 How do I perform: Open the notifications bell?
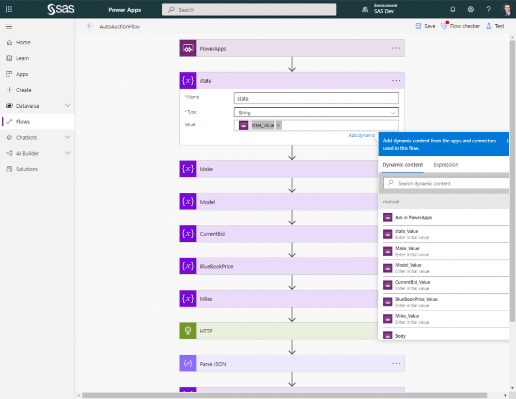pyautogui.click(x=453, y=9)
